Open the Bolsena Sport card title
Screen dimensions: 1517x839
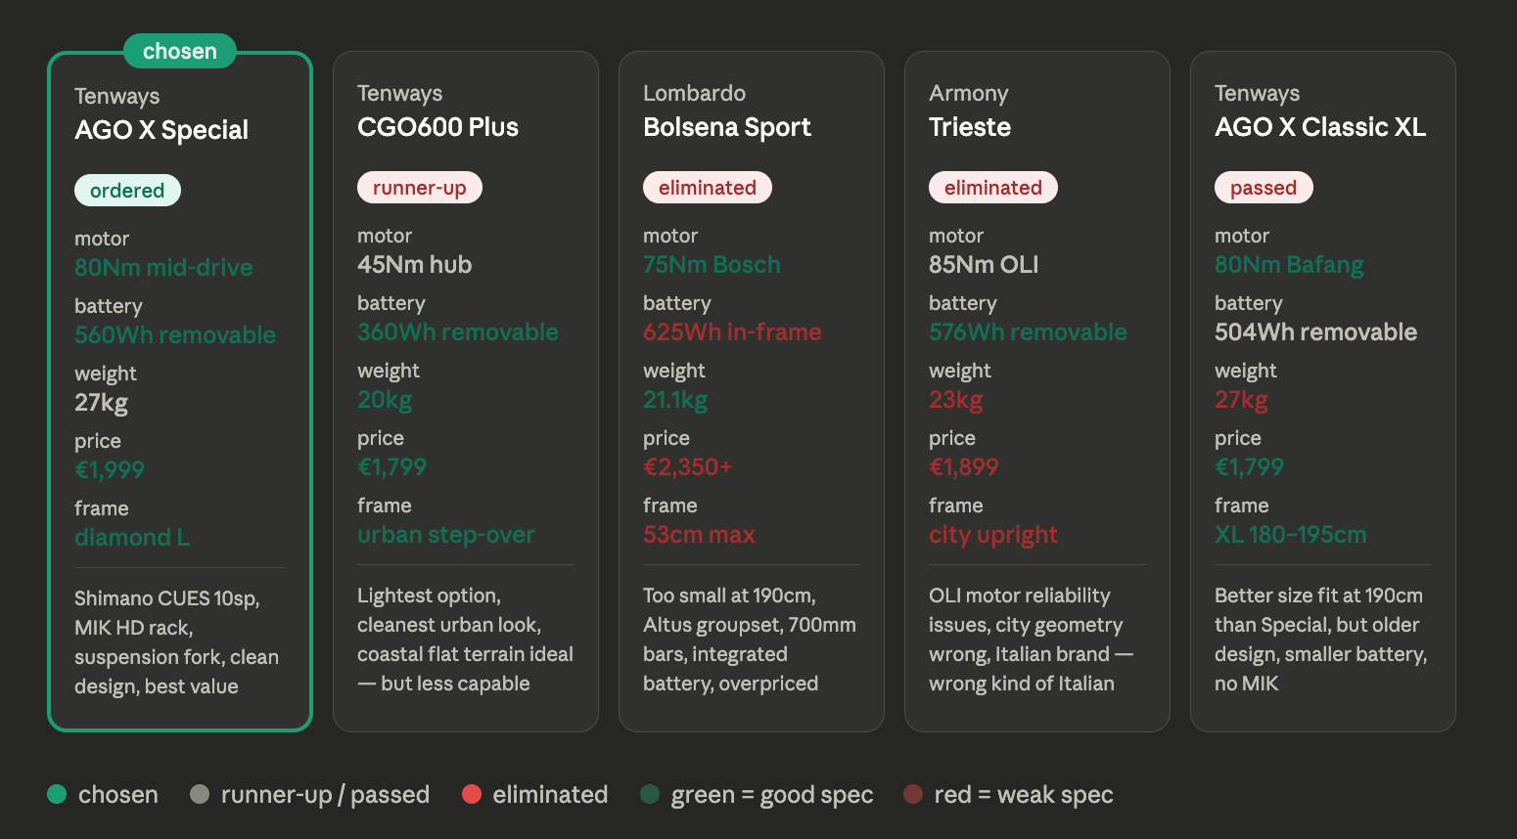coord(727,127)
